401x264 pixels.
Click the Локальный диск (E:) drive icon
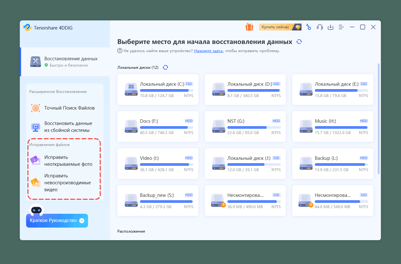point(306,89)
